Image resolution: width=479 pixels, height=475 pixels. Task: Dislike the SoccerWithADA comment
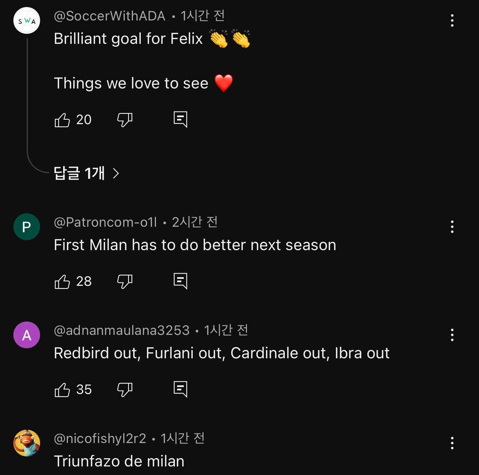tap(125, 120)
